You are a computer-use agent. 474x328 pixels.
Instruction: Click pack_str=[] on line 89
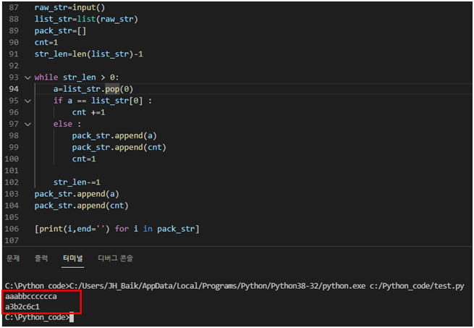pos(60,31)
